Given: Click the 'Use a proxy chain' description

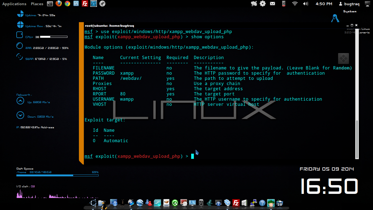Looking at the screenshot, I should pos(217,83).
